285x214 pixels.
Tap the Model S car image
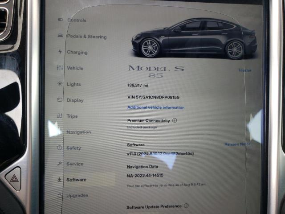194,38
